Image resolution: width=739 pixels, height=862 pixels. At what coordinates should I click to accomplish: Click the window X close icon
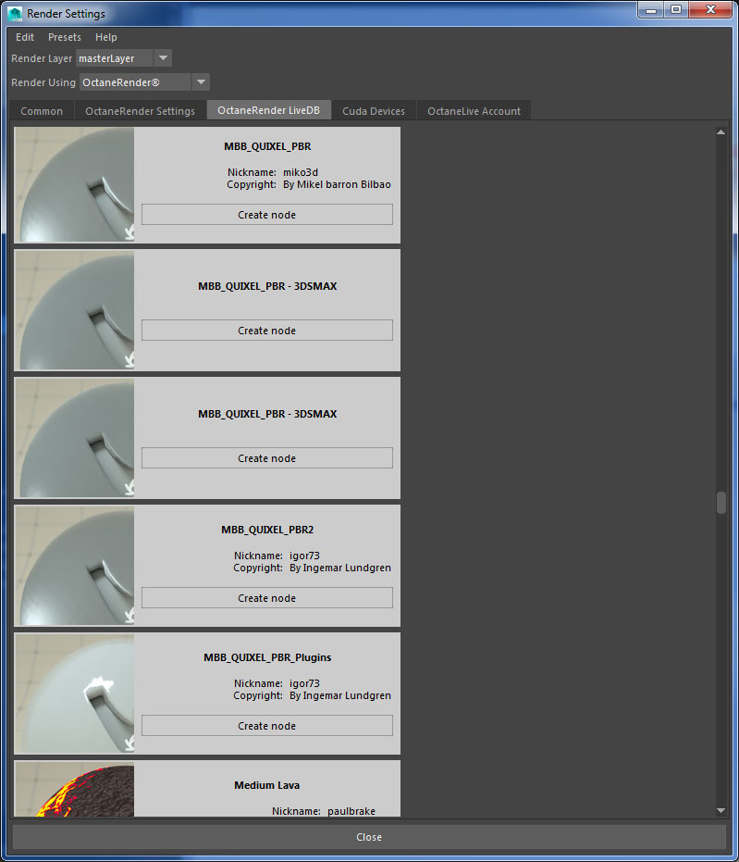tap(710, 10)
